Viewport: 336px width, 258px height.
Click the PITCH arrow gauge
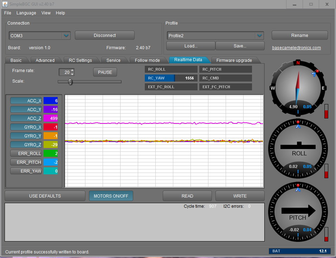(x=298, y=212)
